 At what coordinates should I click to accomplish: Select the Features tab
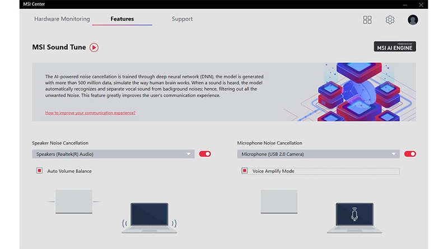(x=122, y=19)
